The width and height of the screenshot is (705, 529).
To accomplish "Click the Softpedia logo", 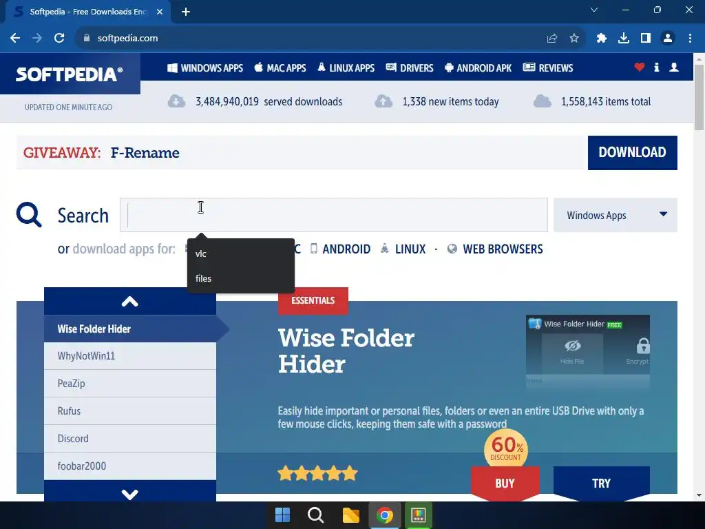I will [x=70, y=74].
